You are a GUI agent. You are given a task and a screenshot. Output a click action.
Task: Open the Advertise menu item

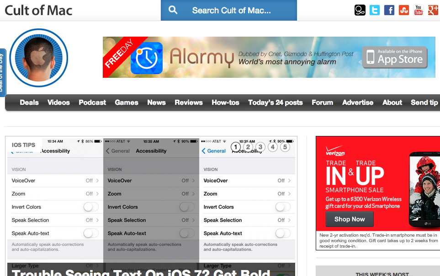(x=358, y=103)
